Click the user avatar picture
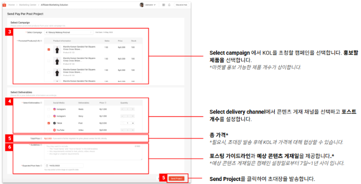 point(141,5)
